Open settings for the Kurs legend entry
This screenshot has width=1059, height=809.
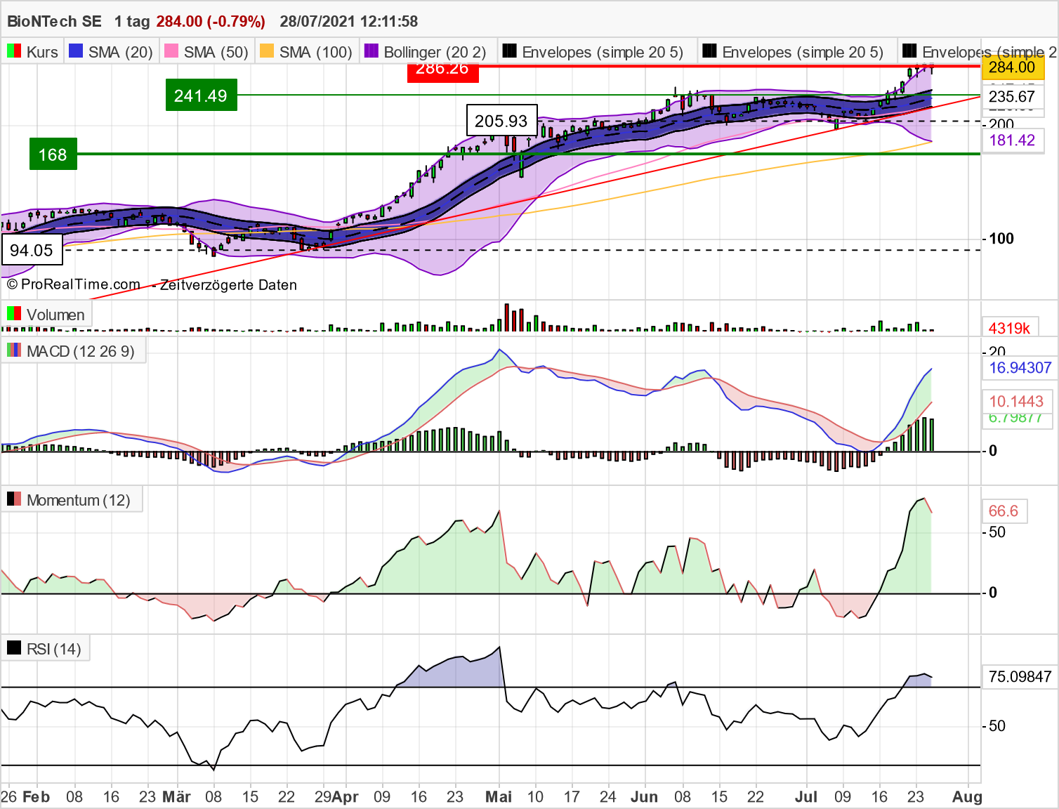(41, 51)
